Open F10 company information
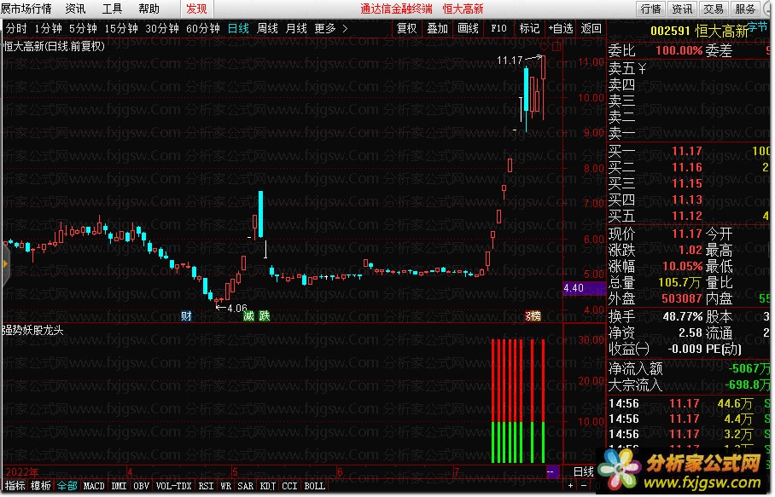Image resolution: width=775 pixels, height=497 pixels. pyautogui.click(x=498, y=29)
